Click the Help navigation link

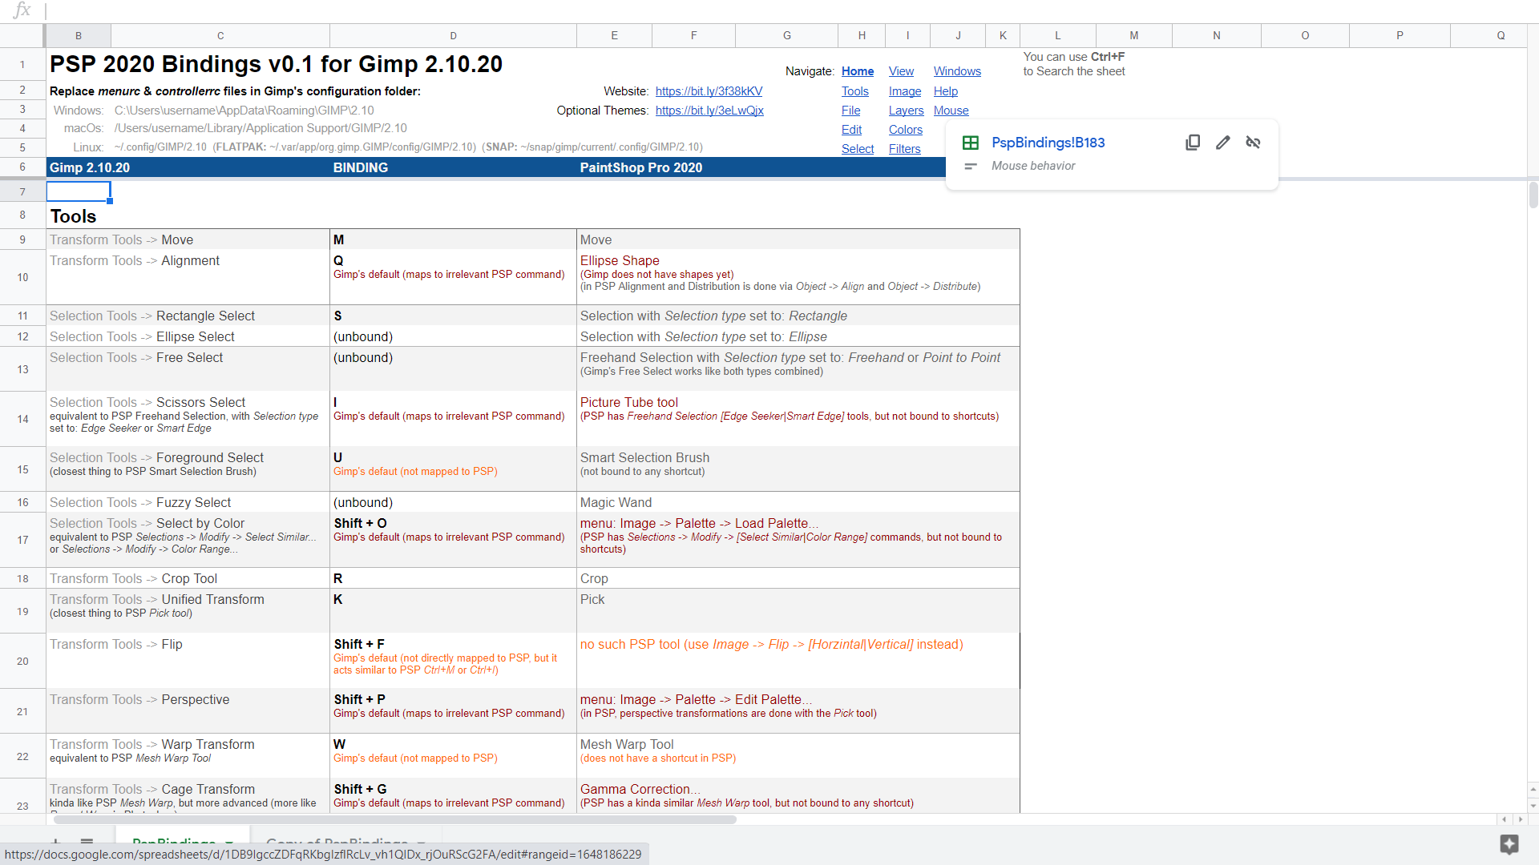946,91
